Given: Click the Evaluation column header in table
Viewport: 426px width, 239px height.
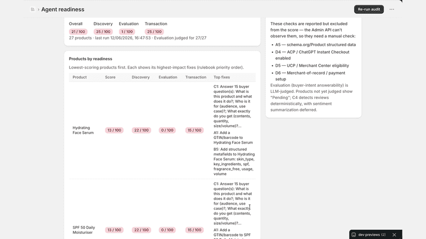Looking at the screenshot, I should pos(168,77).
